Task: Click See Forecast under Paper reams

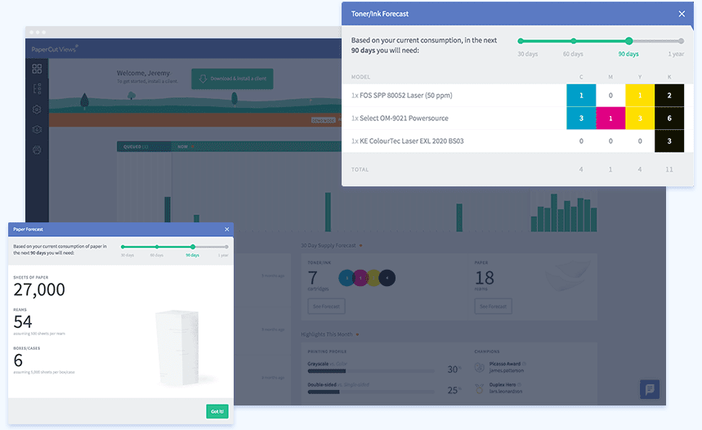Action: [x=493, y=307]
